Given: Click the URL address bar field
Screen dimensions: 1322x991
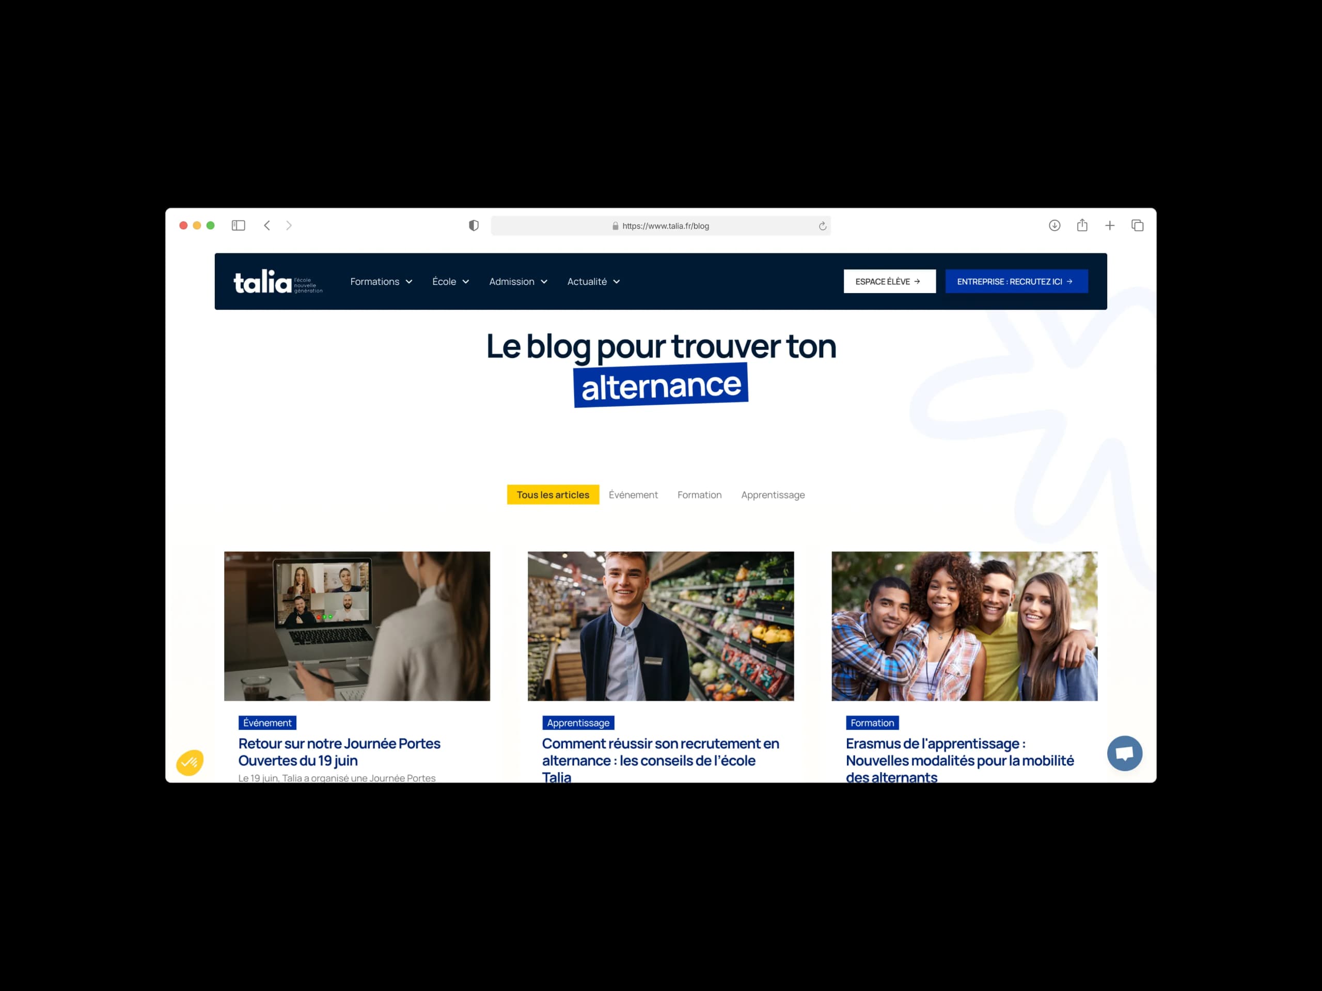Looking at the screenshot, I should pos(660,226).
